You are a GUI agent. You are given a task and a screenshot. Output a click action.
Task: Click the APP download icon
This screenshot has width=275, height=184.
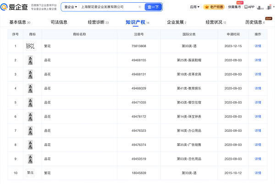coord(249,7)
